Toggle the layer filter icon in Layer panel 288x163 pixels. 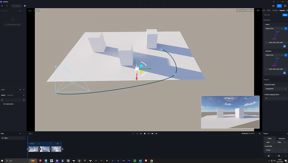(x=24, y=90)
